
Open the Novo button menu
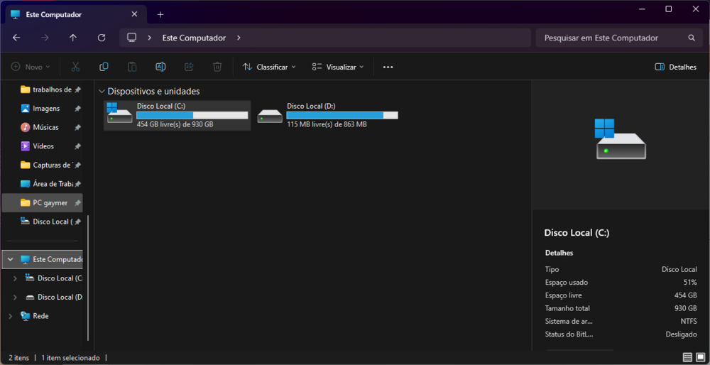(31, 67)
